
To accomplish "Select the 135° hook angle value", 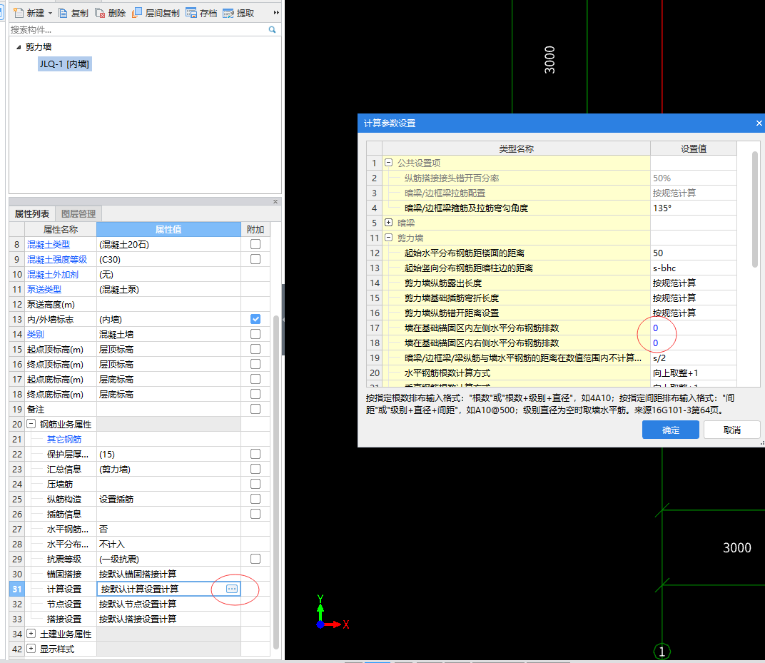I will click(x=694, y=208).
